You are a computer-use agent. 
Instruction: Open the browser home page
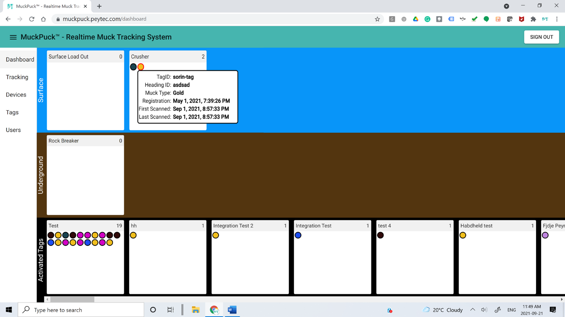click(43, 19)
